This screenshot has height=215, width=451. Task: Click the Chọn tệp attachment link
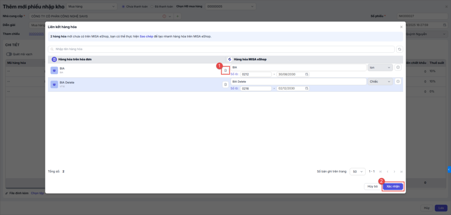(x=37, y=193)
